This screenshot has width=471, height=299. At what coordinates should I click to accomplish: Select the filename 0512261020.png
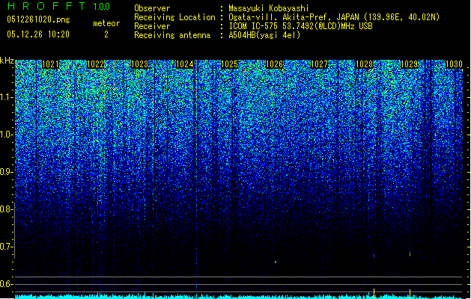coord(38,19)
